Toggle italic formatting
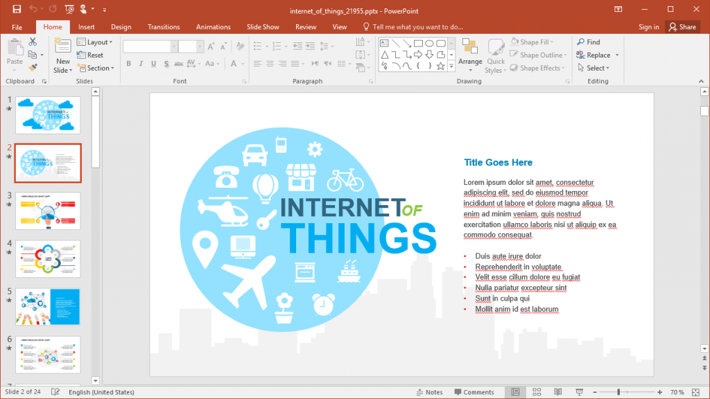710x399 pixels. 140,63
